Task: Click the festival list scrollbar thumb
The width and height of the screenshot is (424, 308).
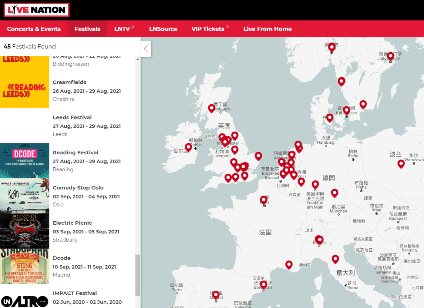Action: pyautogui.click(x=138, y=275)
